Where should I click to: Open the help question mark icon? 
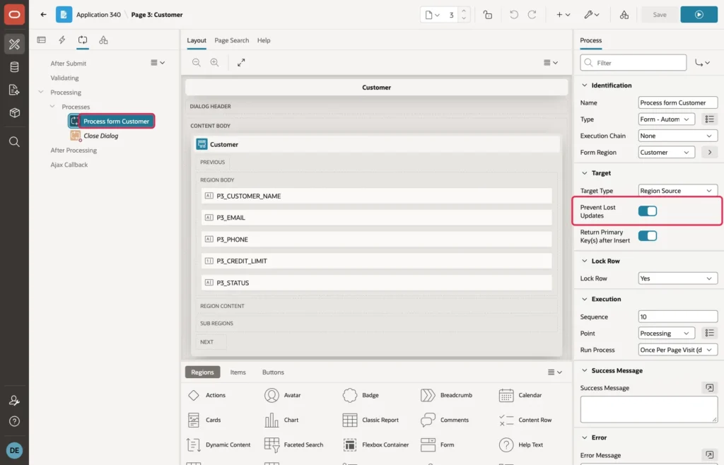(14, 421)
